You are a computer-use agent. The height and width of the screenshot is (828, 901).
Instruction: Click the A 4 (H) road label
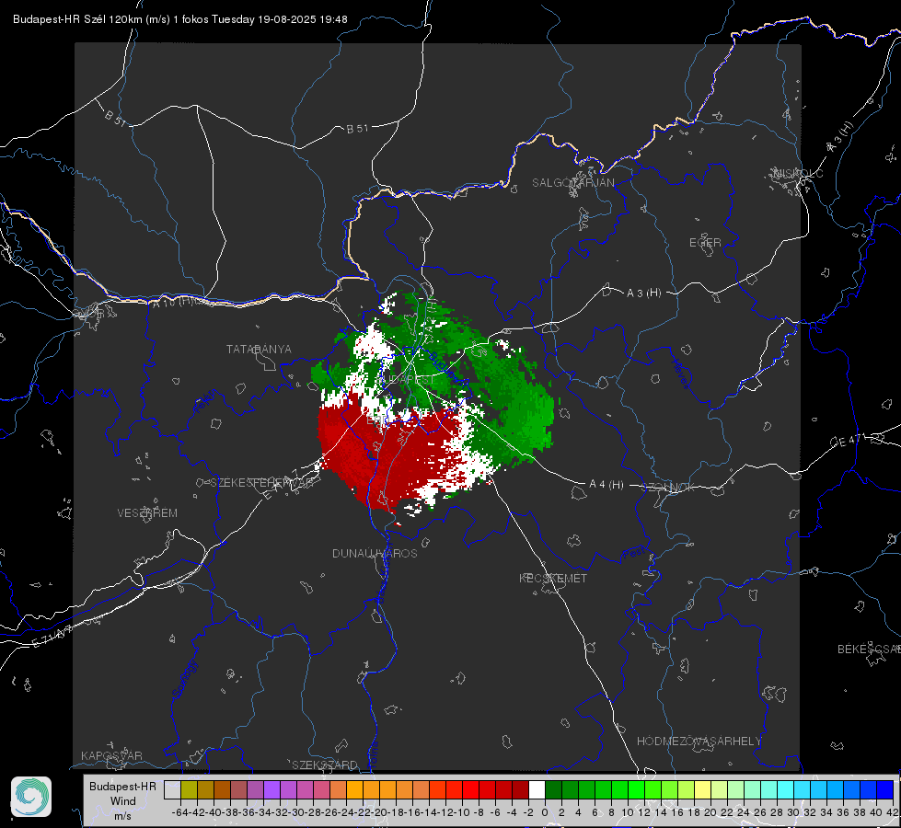pyautogui.click(x=606, y=485)
